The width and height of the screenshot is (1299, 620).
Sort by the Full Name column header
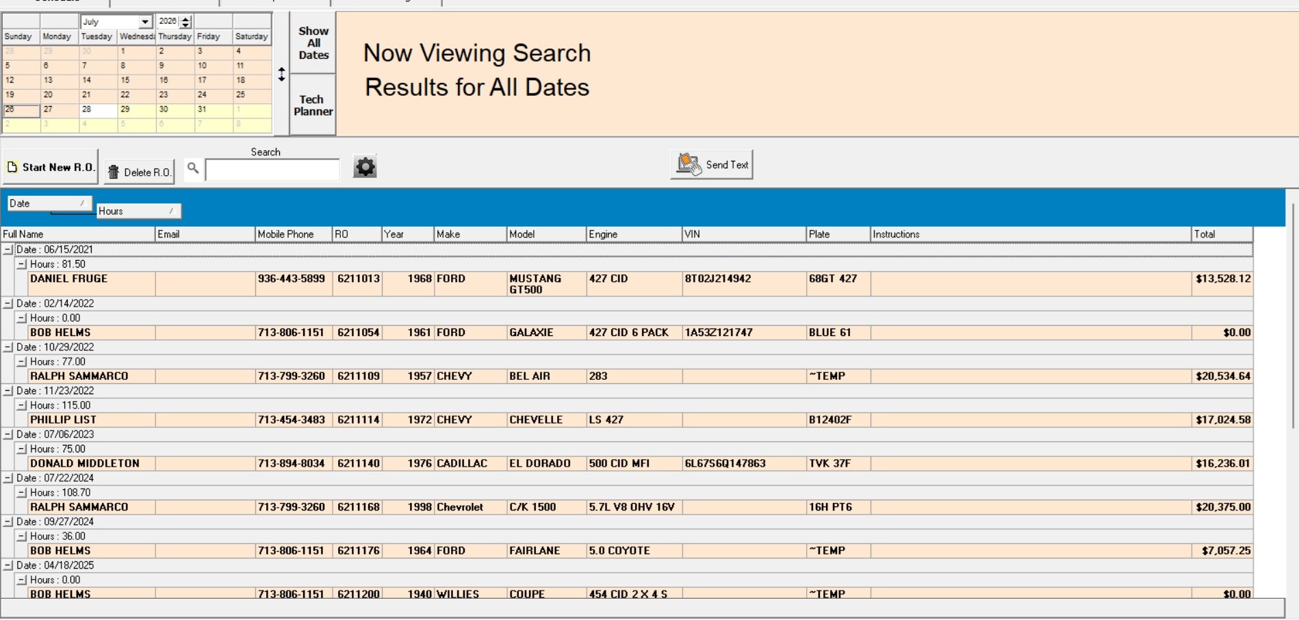[x=78, y=234]
